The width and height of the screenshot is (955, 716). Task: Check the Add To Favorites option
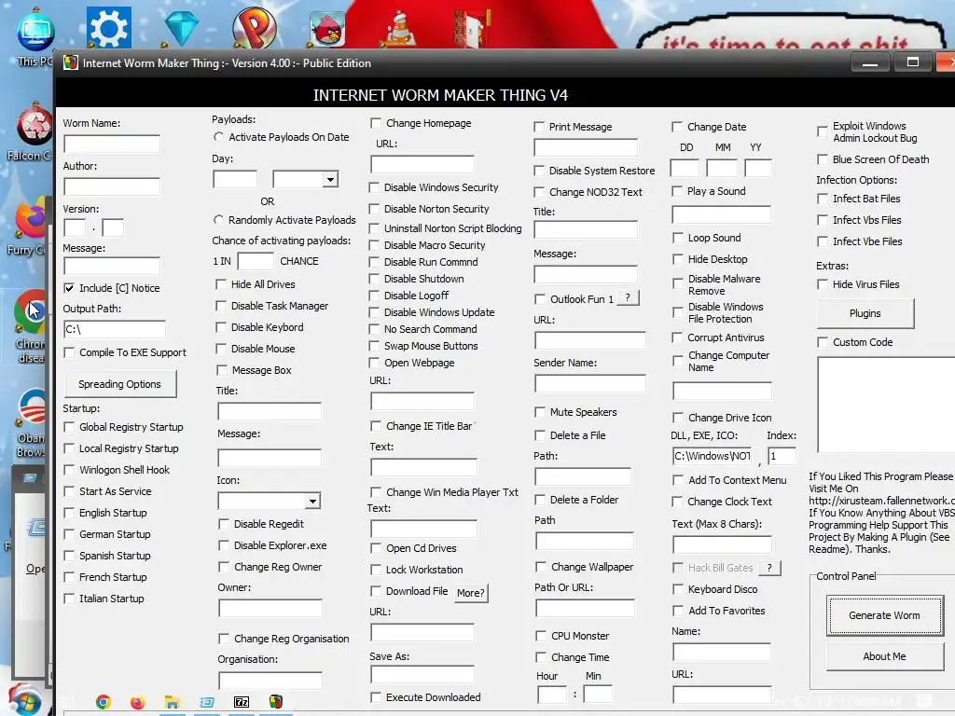click(678, 611)
